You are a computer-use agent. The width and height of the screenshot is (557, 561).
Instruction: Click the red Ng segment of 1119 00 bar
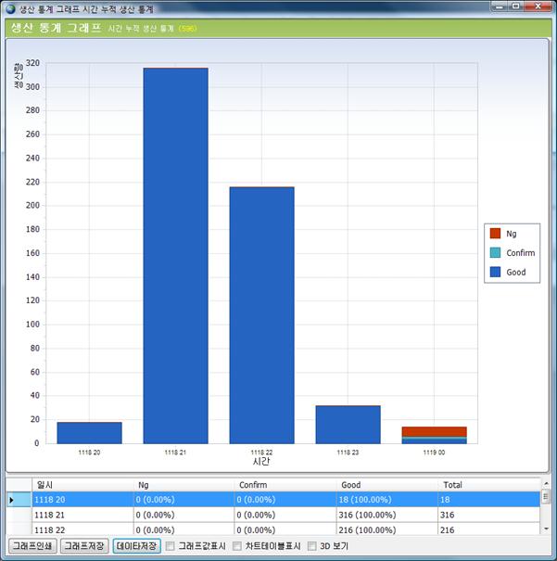435,431
